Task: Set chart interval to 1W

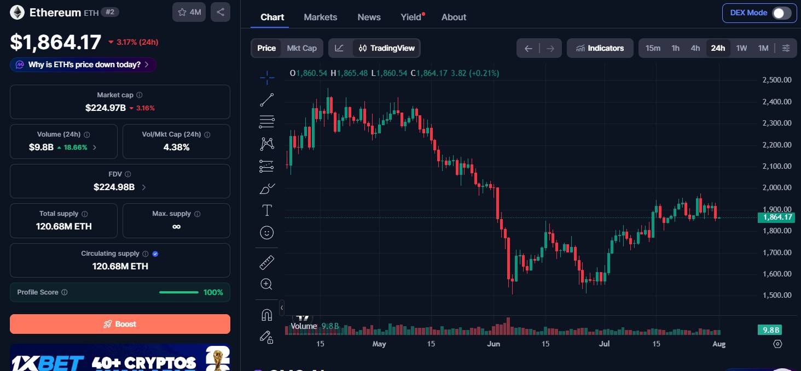Action: click(x=741, y=48)
